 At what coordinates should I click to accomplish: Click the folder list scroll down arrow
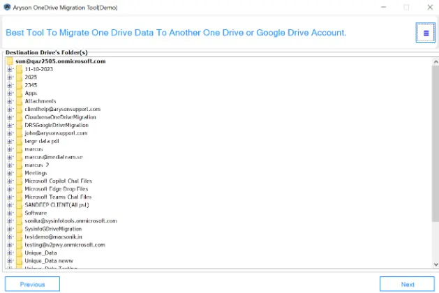point(436,264)
